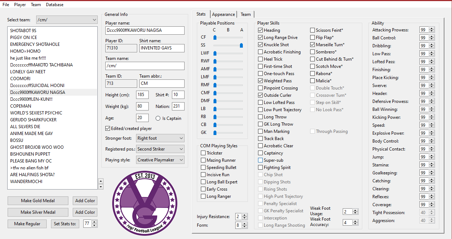The width and height of the screenshot is (452, 239).
Task: Click the Goalkeeping ability value field
Action: [424, 173]
